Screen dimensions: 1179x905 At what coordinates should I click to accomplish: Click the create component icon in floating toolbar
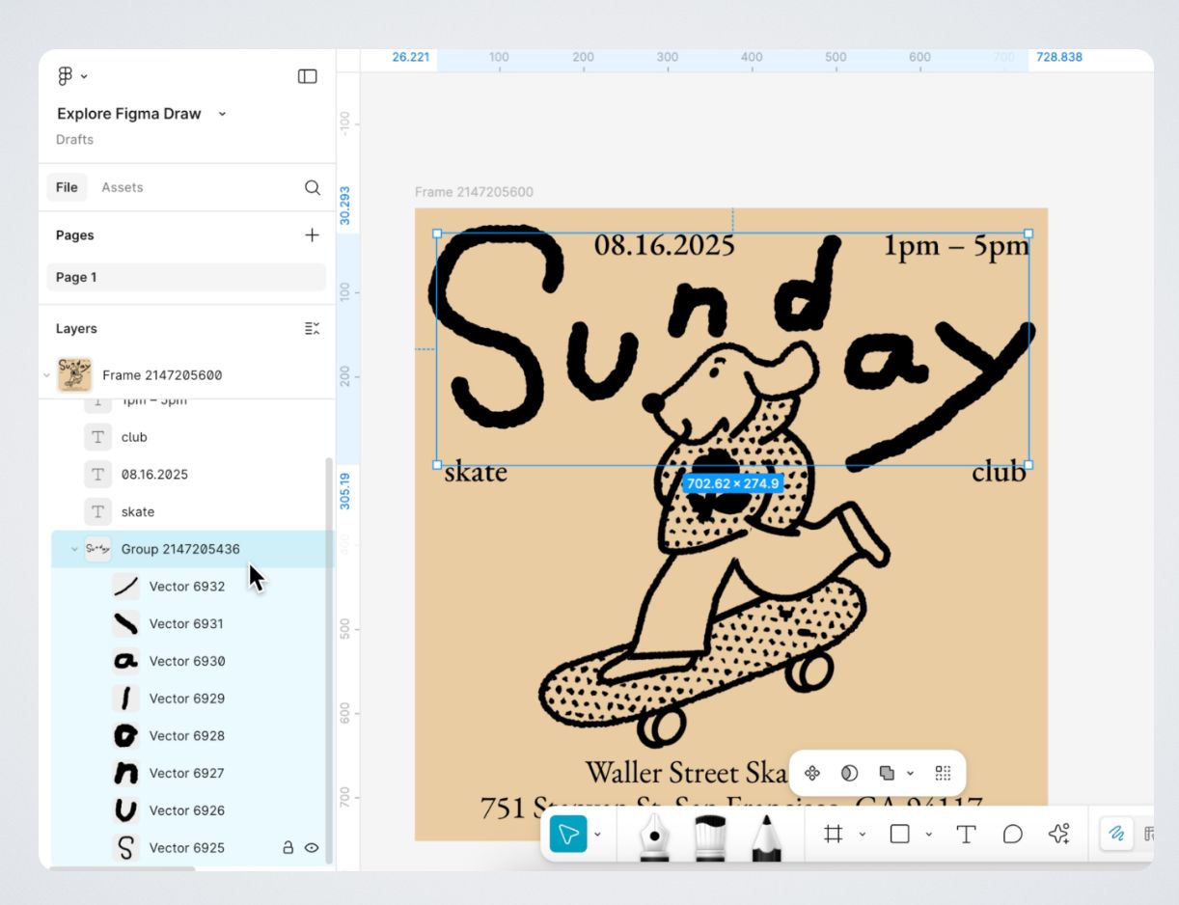tap(812, 773)
